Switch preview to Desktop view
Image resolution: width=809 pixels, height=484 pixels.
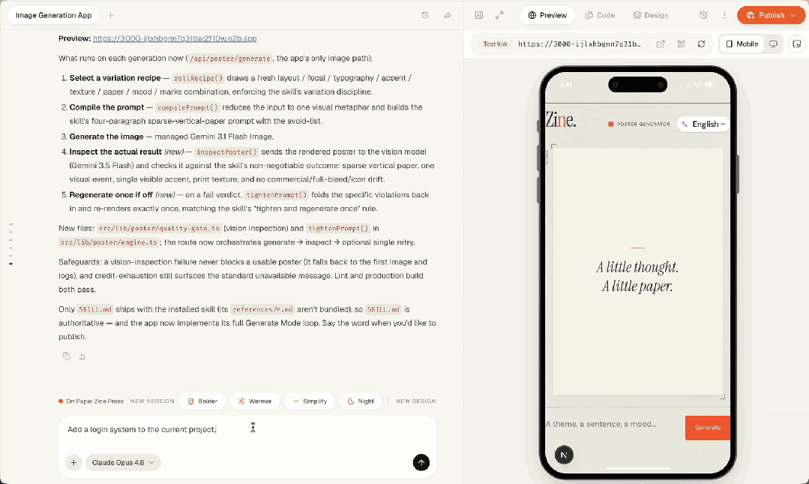(773, 44)
